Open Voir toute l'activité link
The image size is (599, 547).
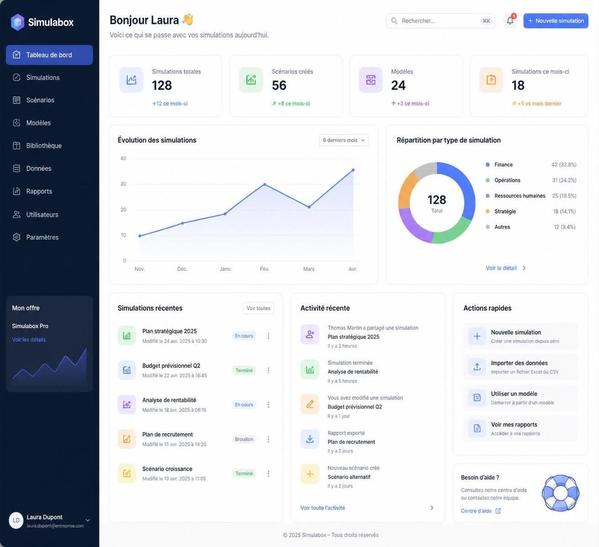click(x=323, y=508)
